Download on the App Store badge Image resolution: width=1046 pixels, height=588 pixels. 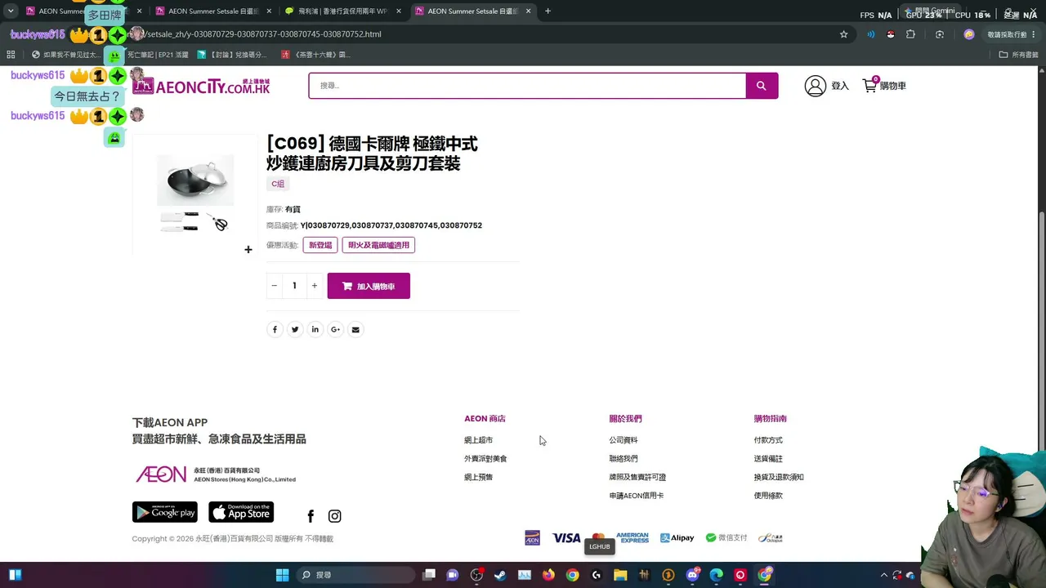click(241, 512)
